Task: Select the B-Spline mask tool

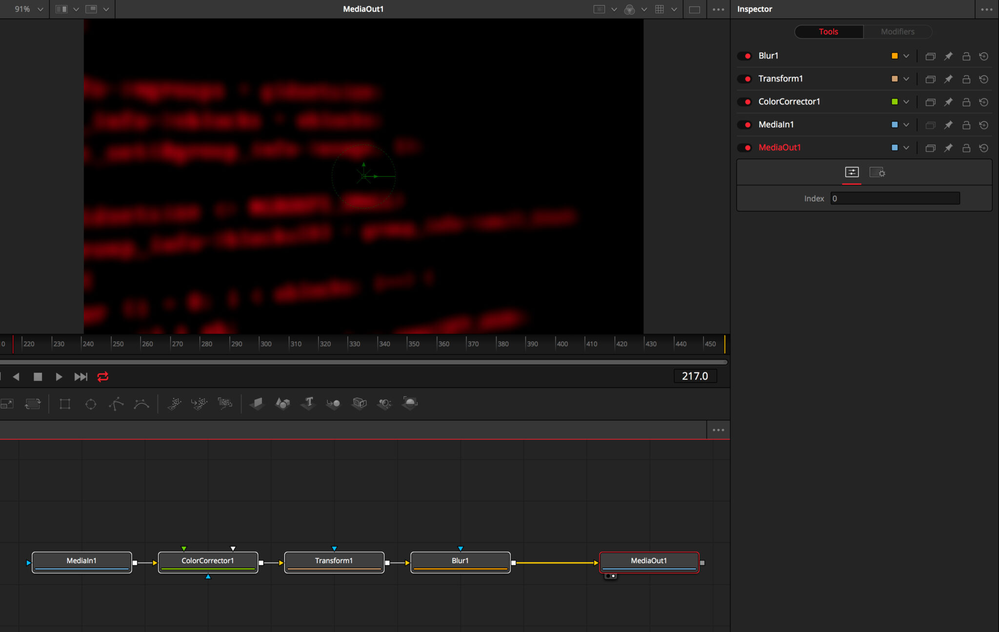Action: coord(141,403)
